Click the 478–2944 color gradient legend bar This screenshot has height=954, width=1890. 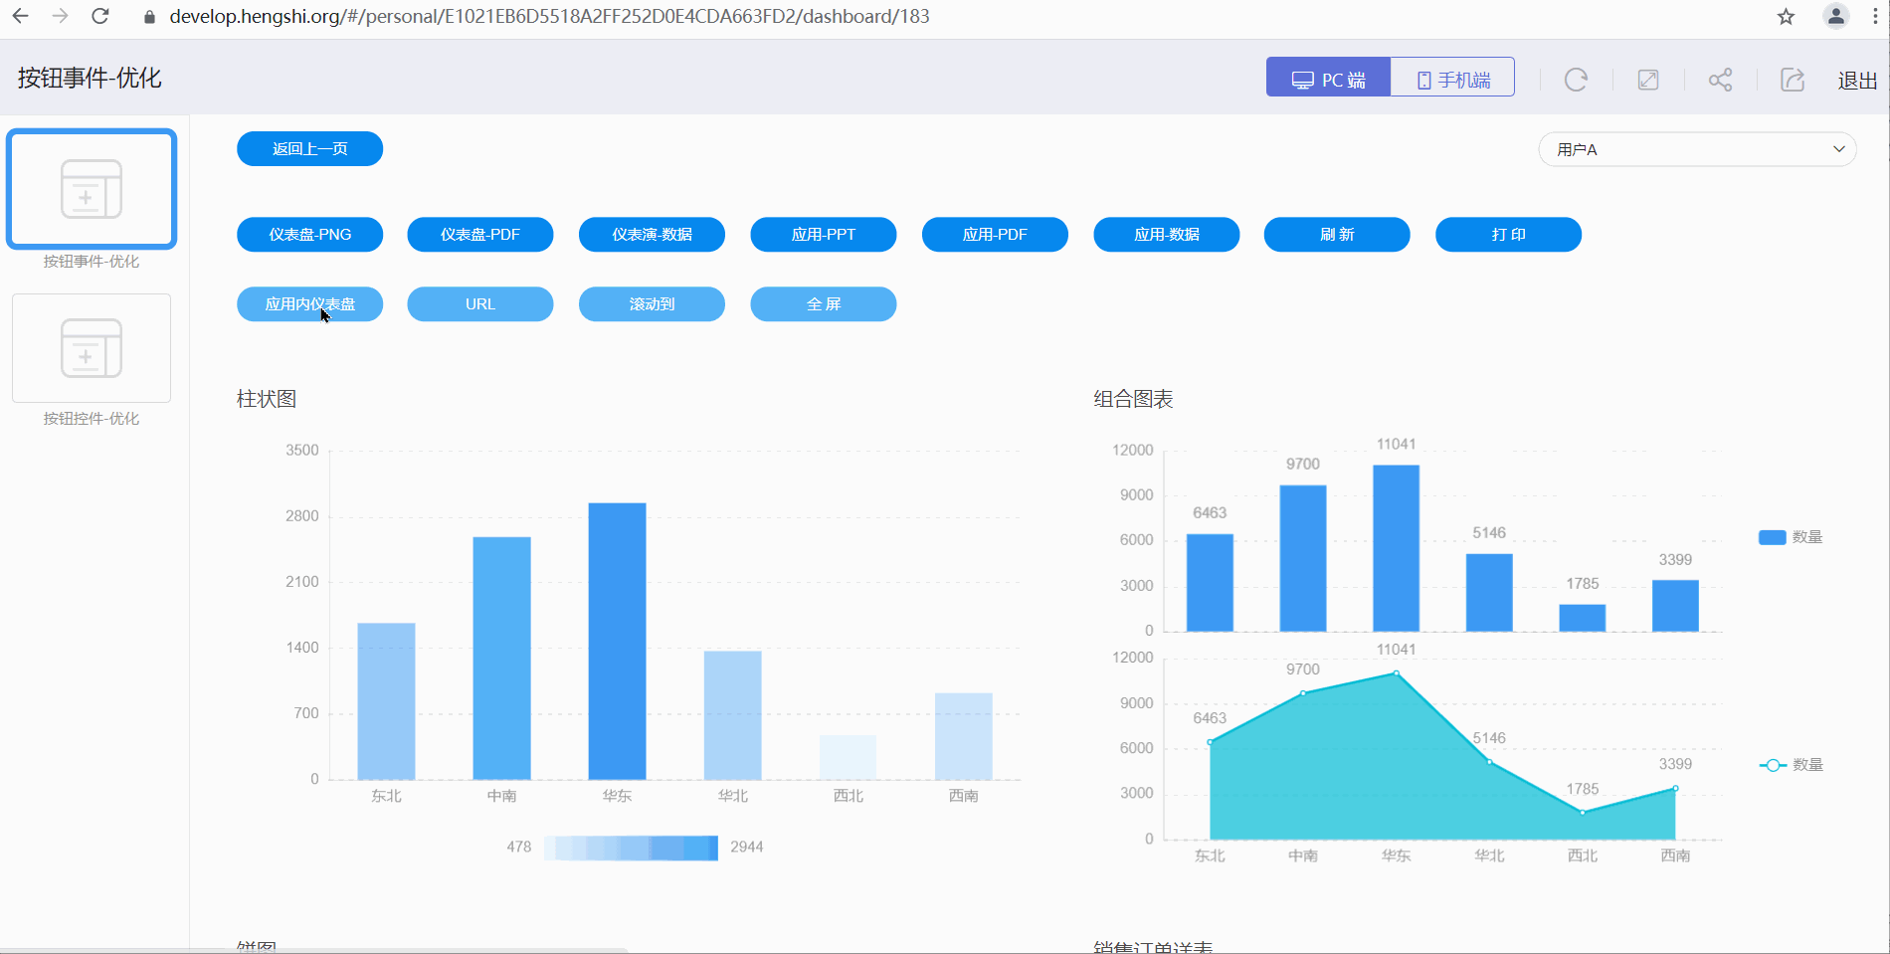tap(632, 848)
